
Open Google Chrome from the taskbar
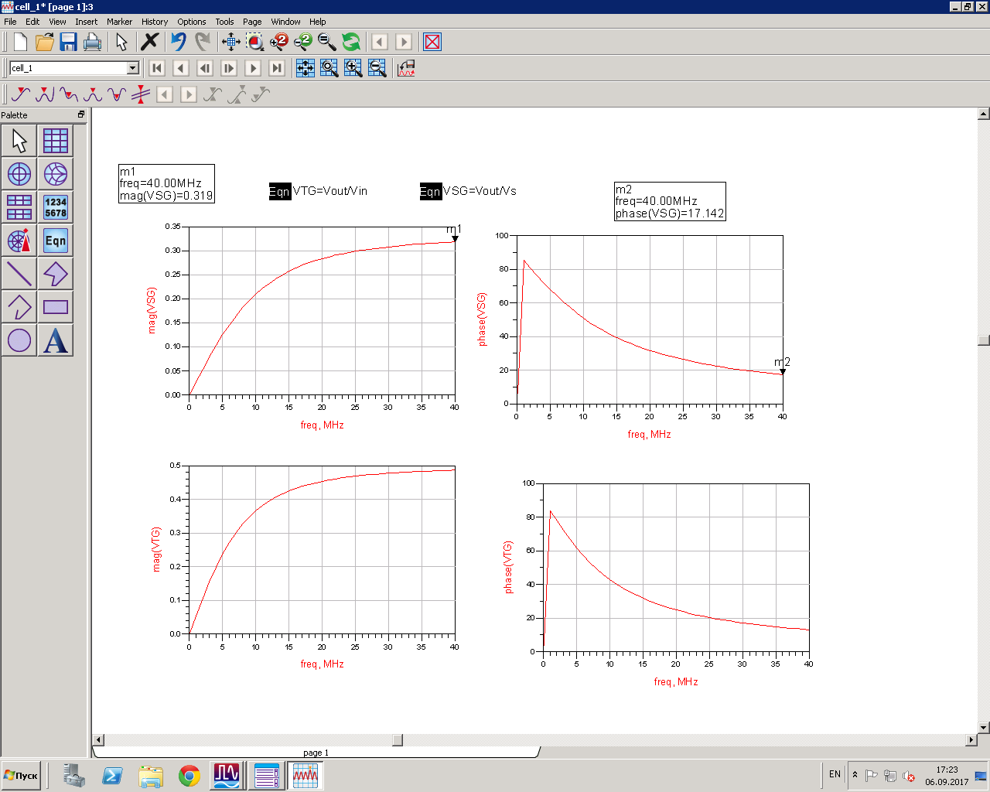tap(189, 776)
